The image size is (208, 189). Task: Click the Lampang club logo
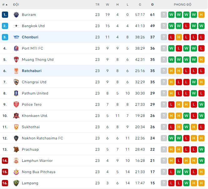click(16, 183)
